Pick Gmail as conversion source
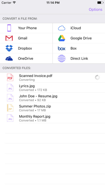The height and width of the screenshot is (187, 105). pyautogui.click(x=22, y=38)
